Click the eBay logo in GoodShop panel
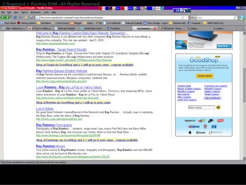The width and height of the screenshot is (246, 185). click(201, 121)
